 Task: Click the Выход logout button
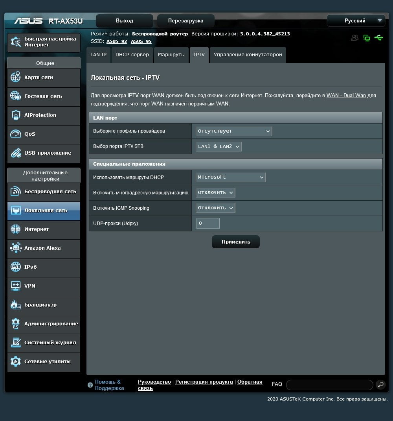125,21
